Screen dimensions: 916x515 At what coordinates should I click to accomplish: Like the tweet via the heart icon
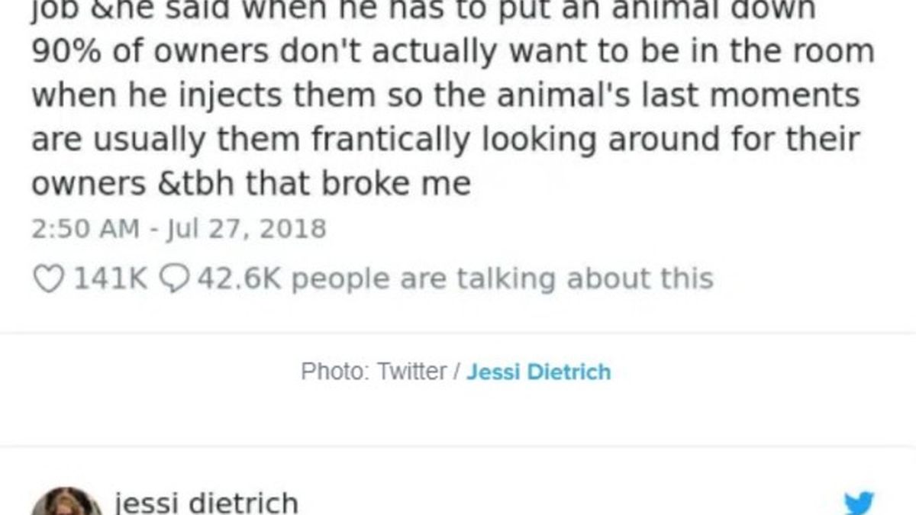tap(50, 278)
